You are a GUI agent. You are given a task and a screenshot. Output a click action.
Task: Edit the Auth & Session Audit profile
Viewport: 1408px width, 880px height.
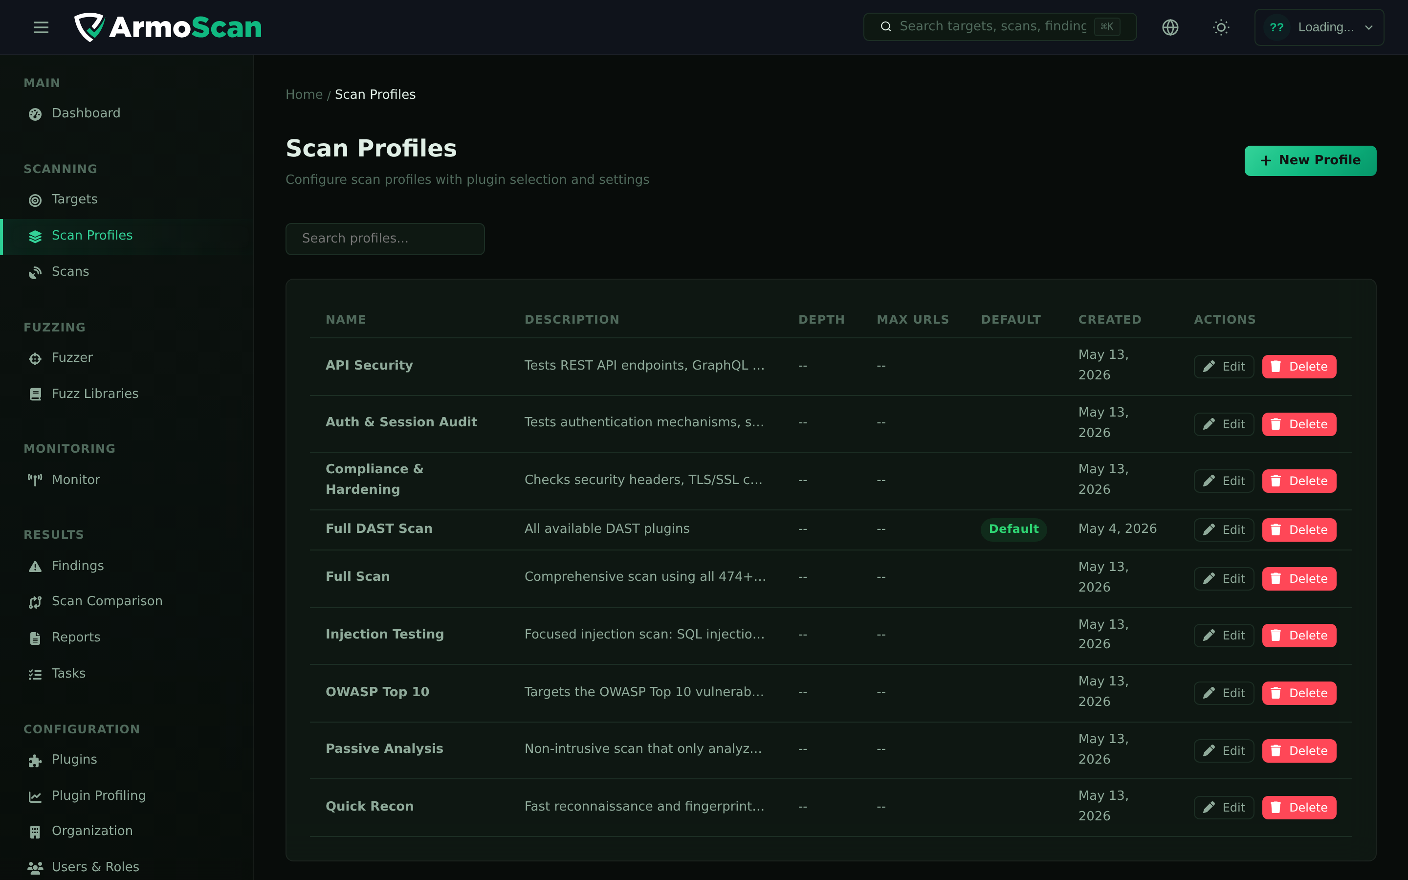coord(1224,424)
